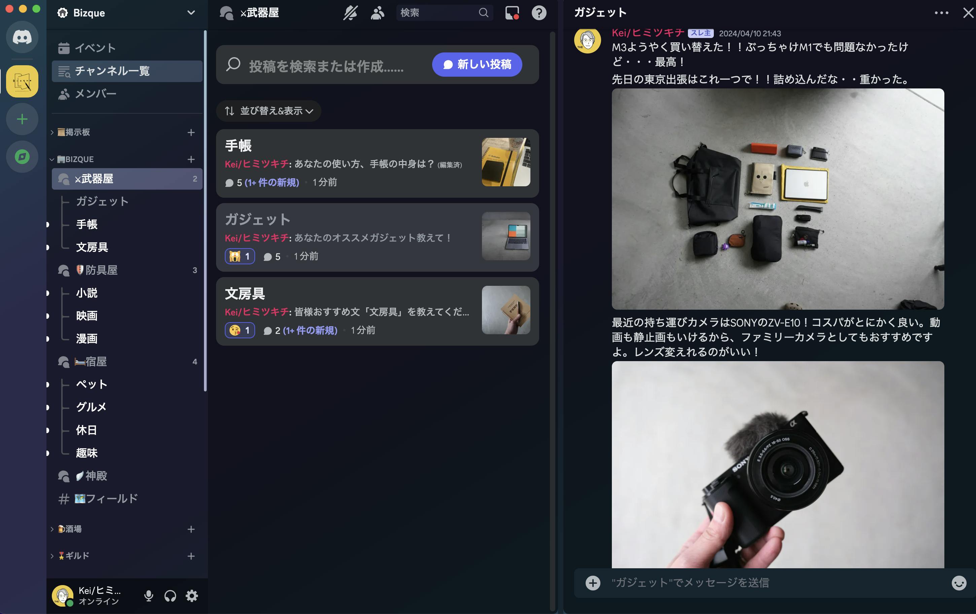Toggle notification mute bell icon in header
976x614 pixels.
(350, 13)
